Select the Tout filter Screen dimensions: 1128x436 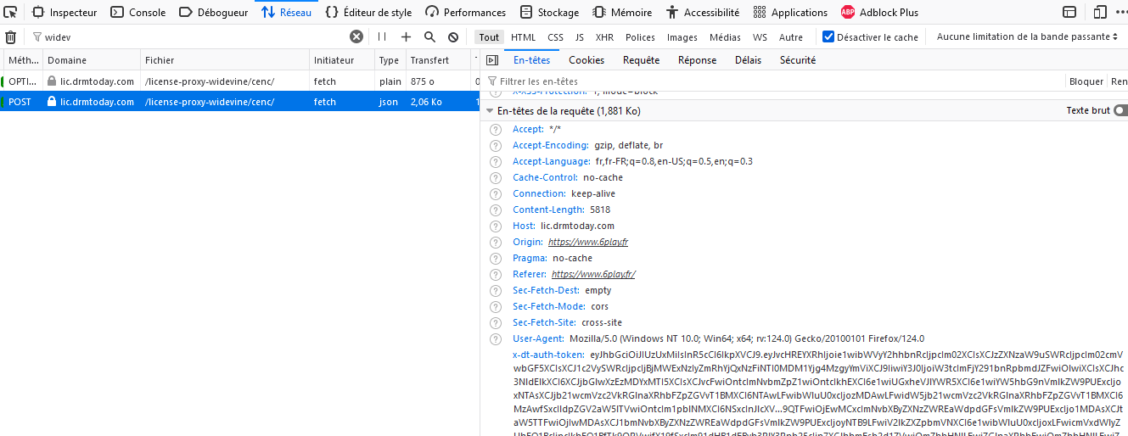[x=489, y=37]
